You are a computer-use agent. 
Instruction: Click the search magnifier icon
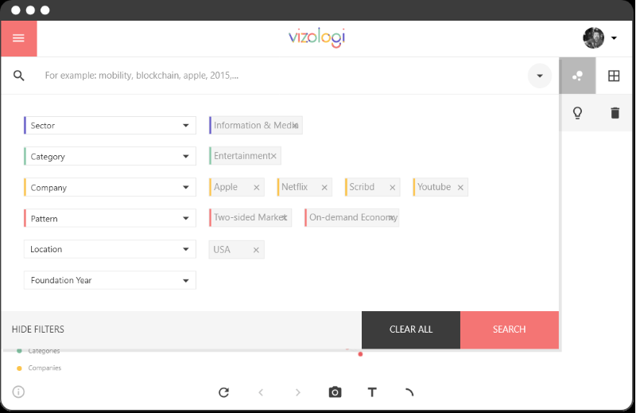click(19, 76)
